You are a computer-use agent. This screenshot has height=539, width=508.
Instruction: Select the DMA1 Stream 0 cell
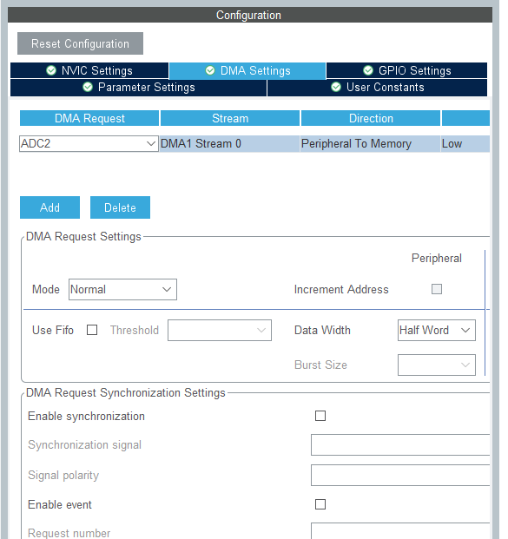[229, 143]
